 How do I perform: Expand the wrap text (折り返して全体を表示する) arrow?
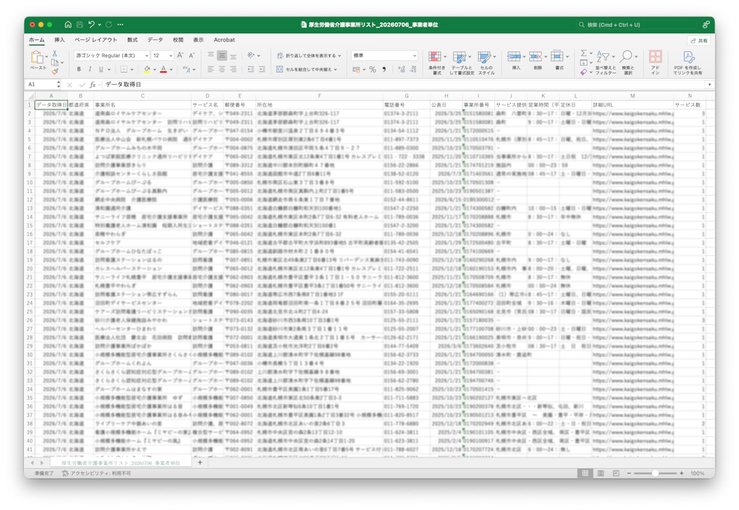tap(340, 56)
